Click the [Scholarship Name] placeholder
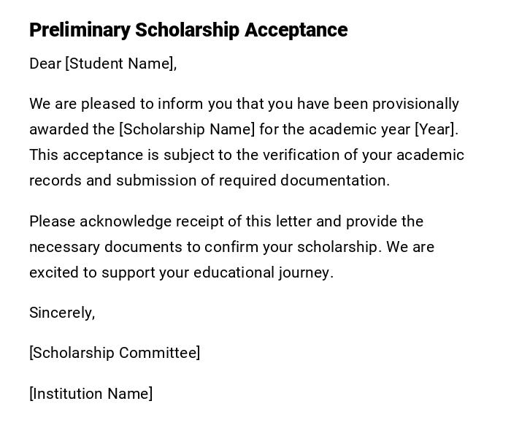This screenshot has height=439, width=511. tap(187, 129)
